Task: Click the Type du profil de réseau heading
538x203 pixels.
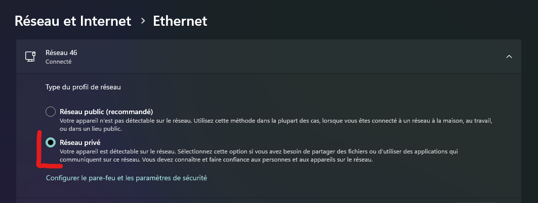Action: pos(83,87)
